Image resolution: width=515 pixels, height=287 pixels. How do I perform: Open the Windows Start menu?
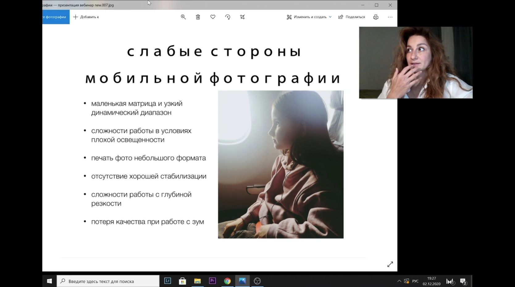tap(49, 281)
